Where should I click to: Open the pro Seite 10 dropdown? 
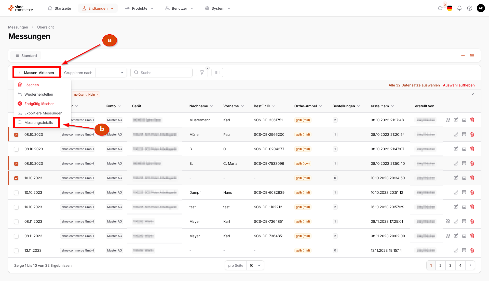tap(255, 265)
